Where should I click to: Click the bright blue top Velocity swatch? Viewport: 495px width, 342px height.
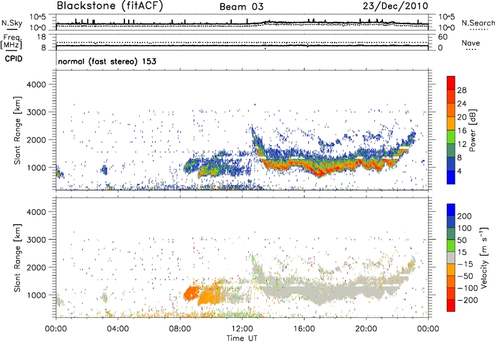(451, 210)
